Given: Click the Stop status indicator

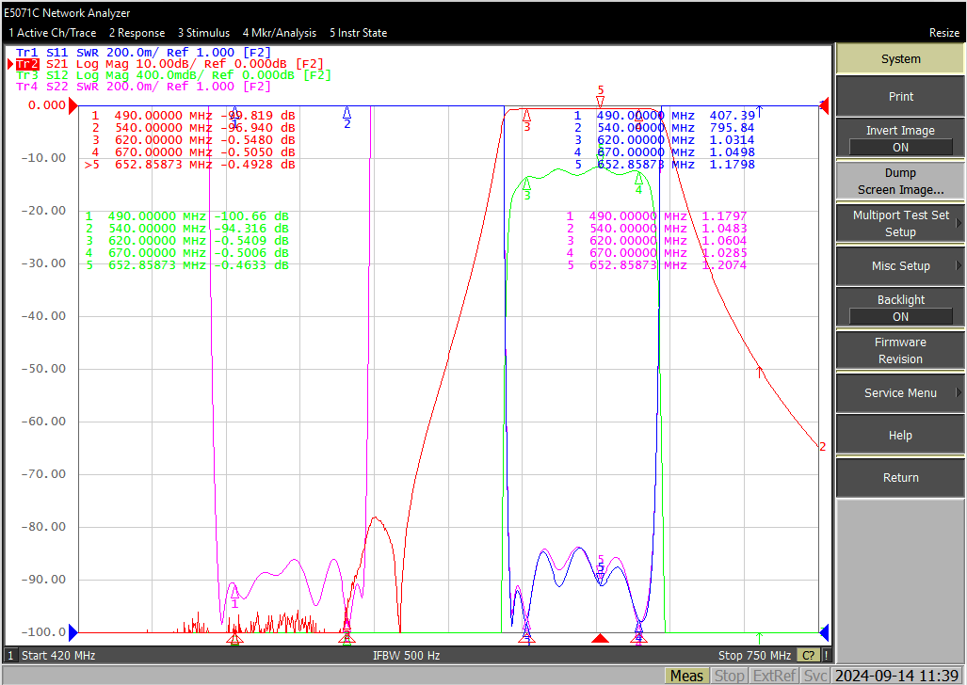Looking at the screenshot, I should tap(729, 676).
